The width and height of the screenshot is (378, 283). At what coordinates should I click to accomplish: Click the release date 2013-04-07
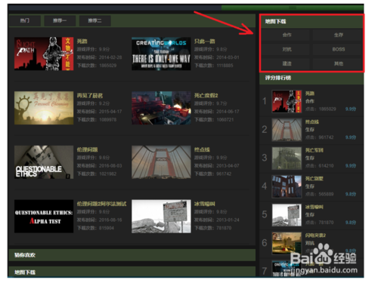click(x=228, y=166)
